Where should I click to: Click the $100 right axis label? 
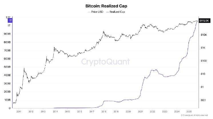204,61
